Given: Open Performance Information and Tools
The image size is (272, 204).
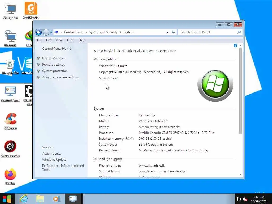Looking at the screenshot, I should (63, 168).
